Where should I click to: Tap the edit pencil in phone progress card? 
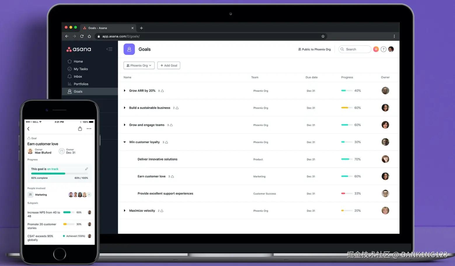click(86, 169)
